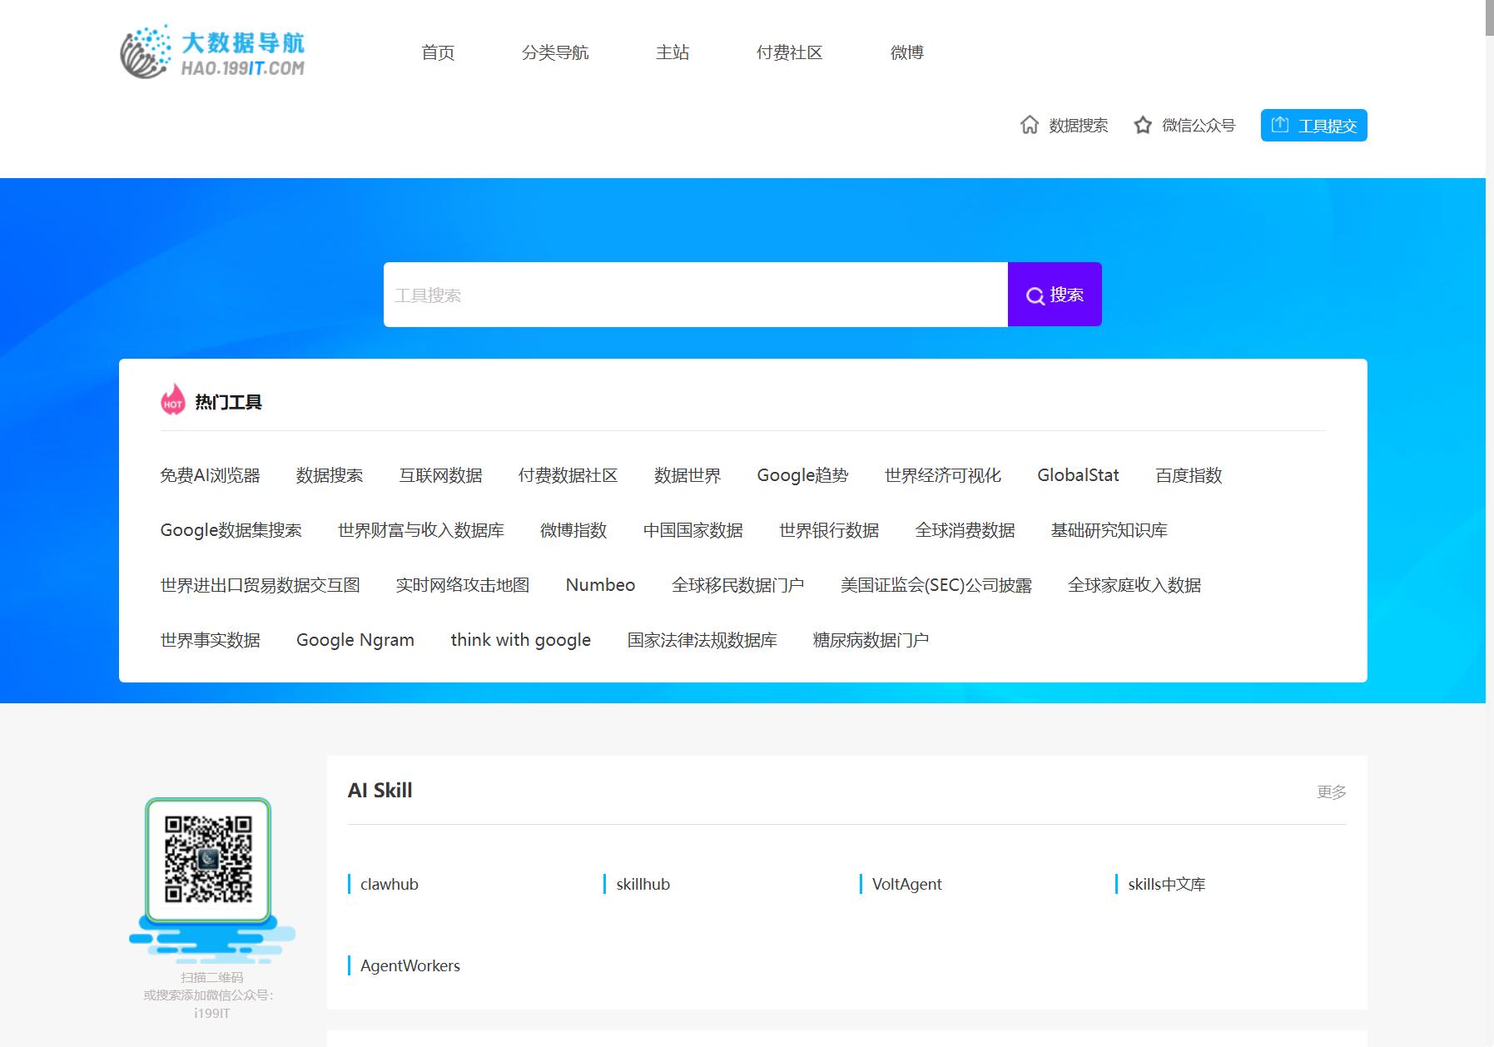This screenshot has width=1494, height=1047.
Task: Open the 数据世界 link
Action: 687,475
